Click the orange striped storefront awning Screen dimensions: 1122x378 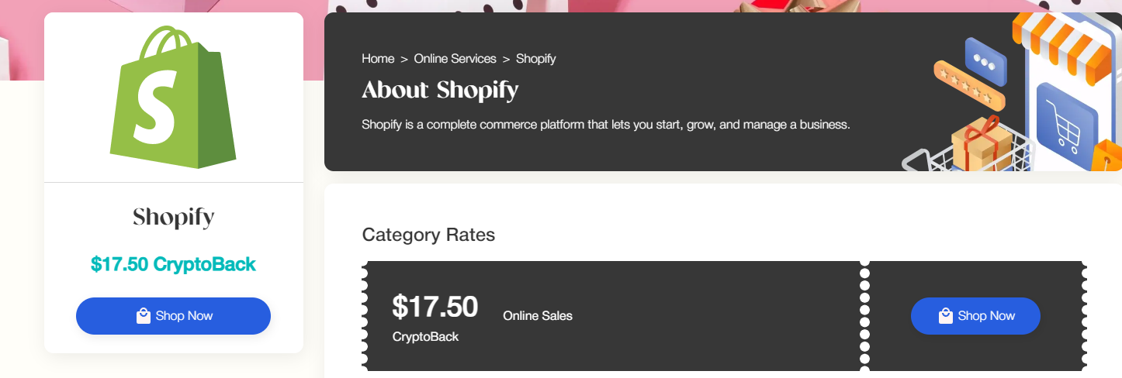click(x=1065, y=39)
